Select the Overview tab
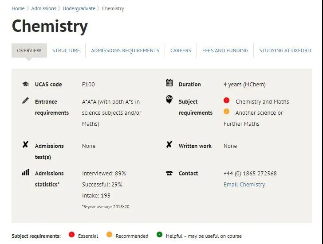Image resolution: width=323 pixels, height=244 pixels. (x=29, y=50)
